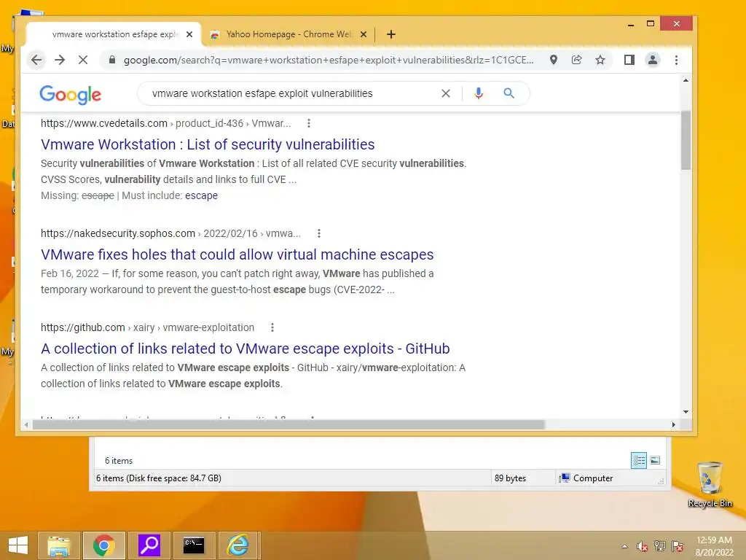746x560 pixels.
Task: Switch to the vmware workstation search tab
Action: 114,34
